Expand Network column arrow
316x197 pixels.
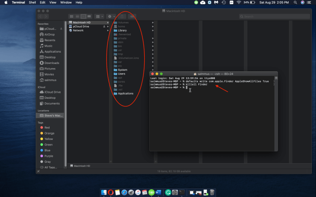pyautogui.click(x=108, y=30)
